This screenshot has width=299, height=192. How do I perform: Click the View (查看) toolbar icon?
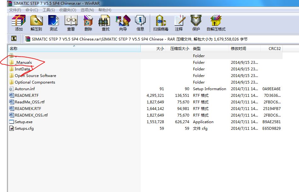(x=71, y=20)
